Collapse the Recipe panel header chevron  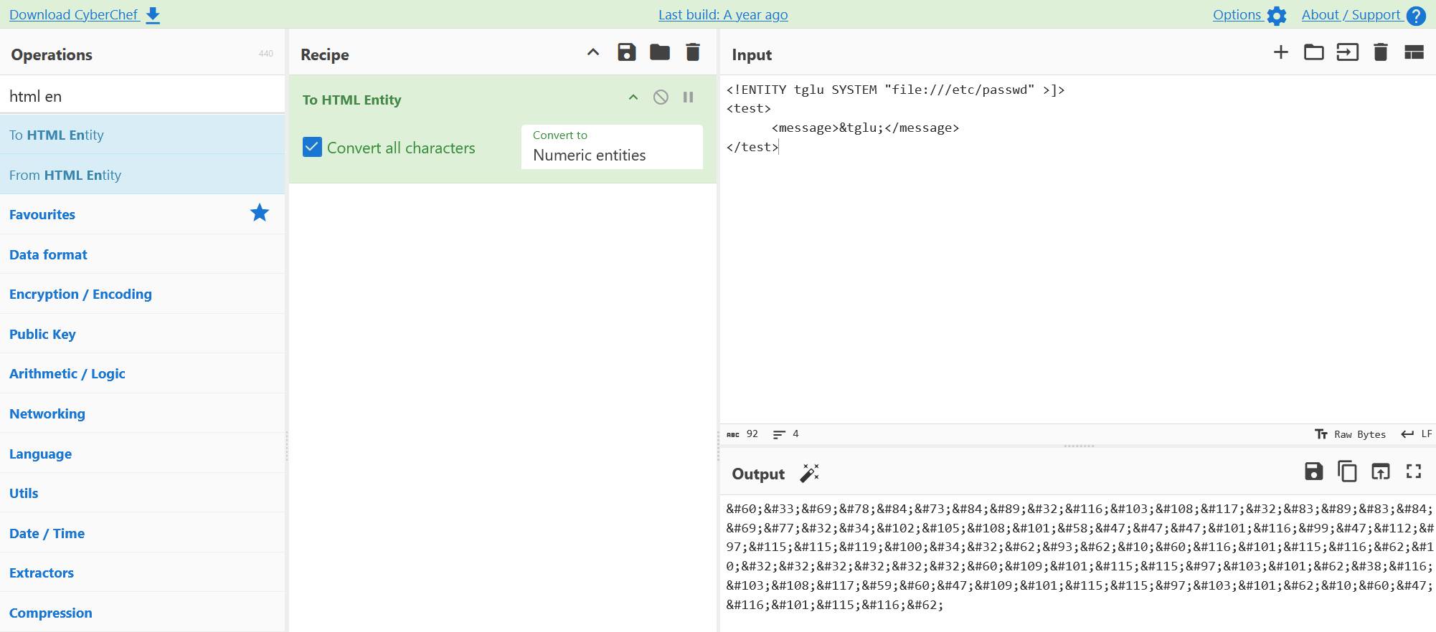(593, 52)
